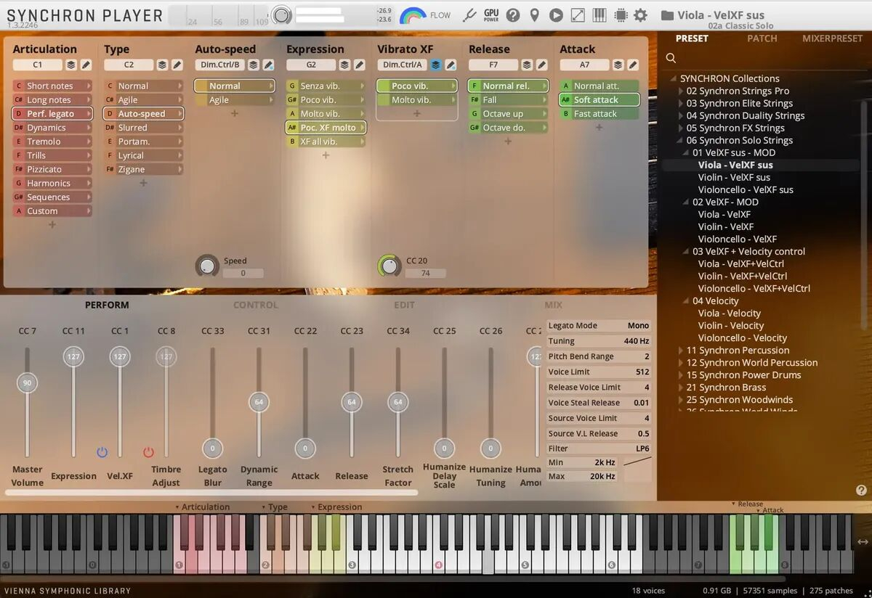
Task: Toggle the red Timbre Adjust power button
Action: tap(148, 452)
